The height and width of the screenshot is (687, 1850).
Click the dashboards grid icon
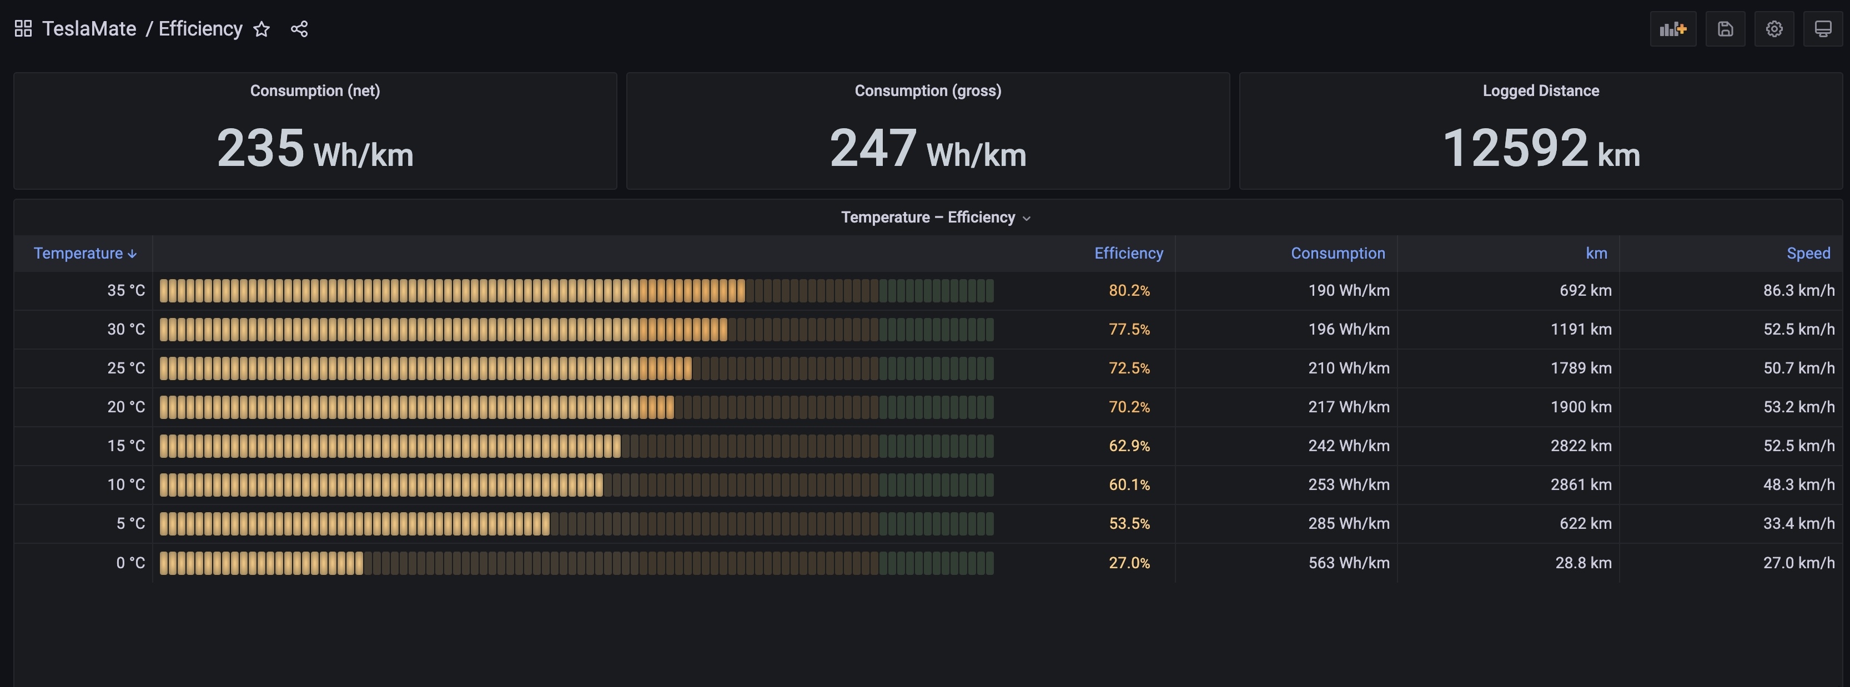pyautogui.click(x=23, y=29)
